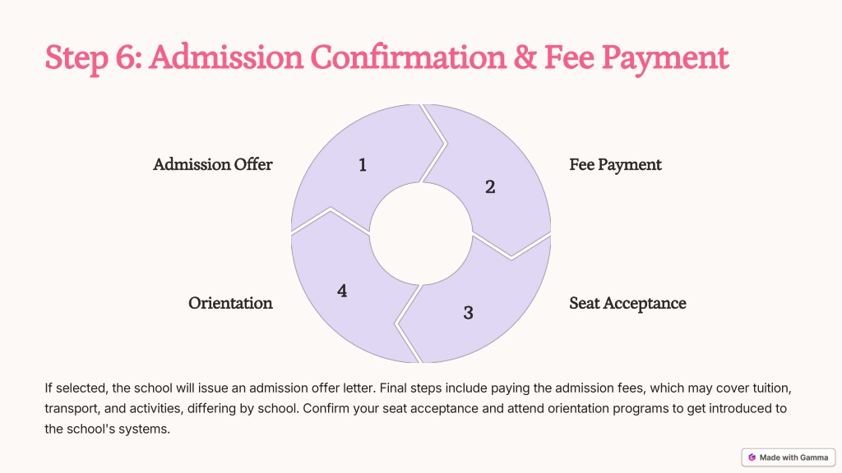The width and height of the screenshot is (842, 473).
Task: Click the ampersand in the title
Action: pos(525,57)
